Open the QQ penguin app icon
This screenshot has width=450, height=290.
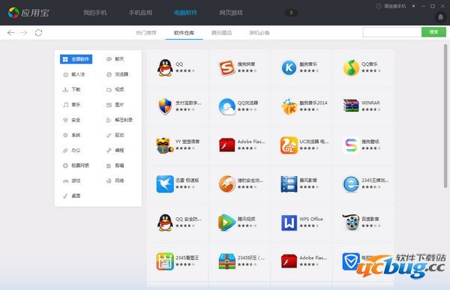[165, 68]
